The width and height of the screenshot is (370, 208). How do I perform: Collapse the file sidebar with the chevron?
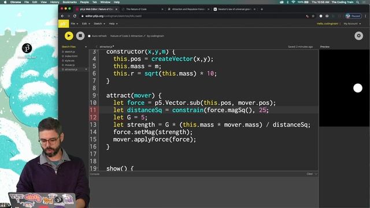97,47
